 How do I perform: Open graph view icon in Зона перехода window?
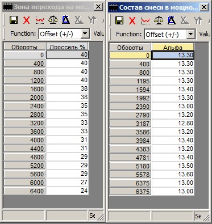click(x=40, y=20)
